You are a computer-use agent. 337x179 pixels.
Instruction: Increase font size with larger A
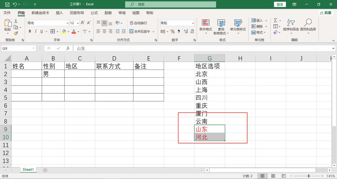click(83, 23)
